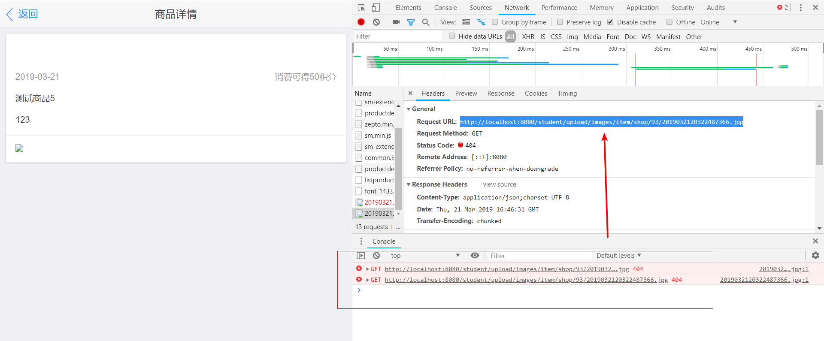Click the create live expression eye icon
The width and height of the screenshot is (824, 341).
[x=475, y=256]
